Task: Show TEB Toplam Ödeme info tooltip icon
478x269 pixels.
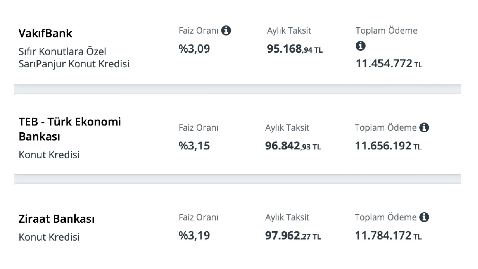Action: click(424, 128)
